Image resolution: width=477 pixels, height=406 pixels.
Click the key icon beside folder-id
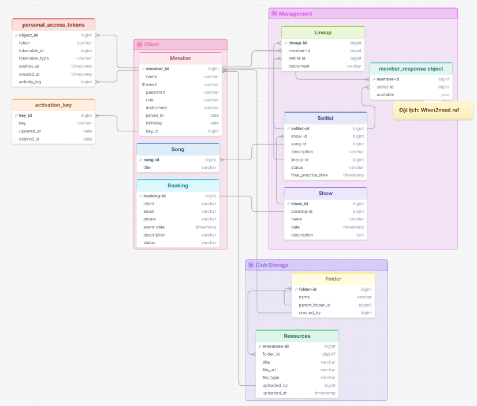click(x=296, y=289)
